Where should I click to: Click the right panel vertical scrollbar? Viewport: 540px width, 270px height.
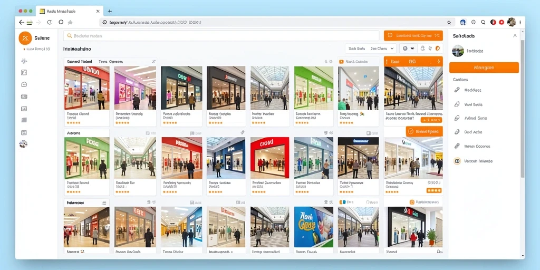click(523, 110)
